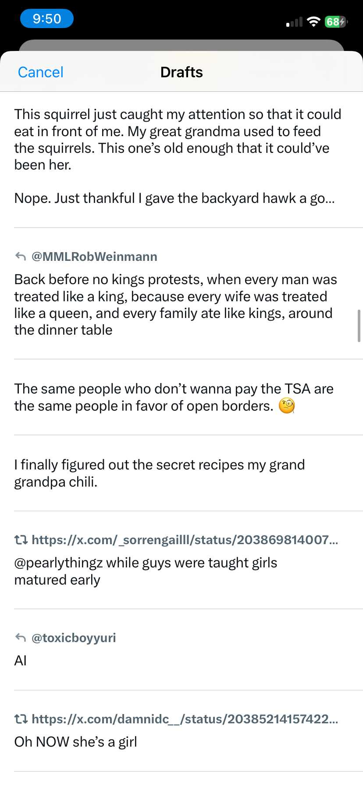Tap the 9:50 clock pill in status bar
The image size is (363, 787).
[46, 19]
